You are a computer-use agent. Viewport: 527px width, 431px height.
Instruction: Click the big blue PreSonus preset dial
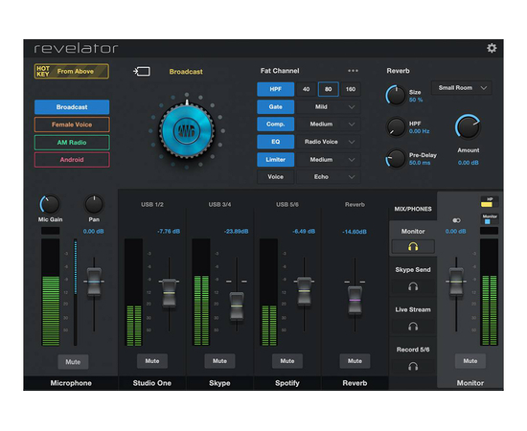(187, 130)
